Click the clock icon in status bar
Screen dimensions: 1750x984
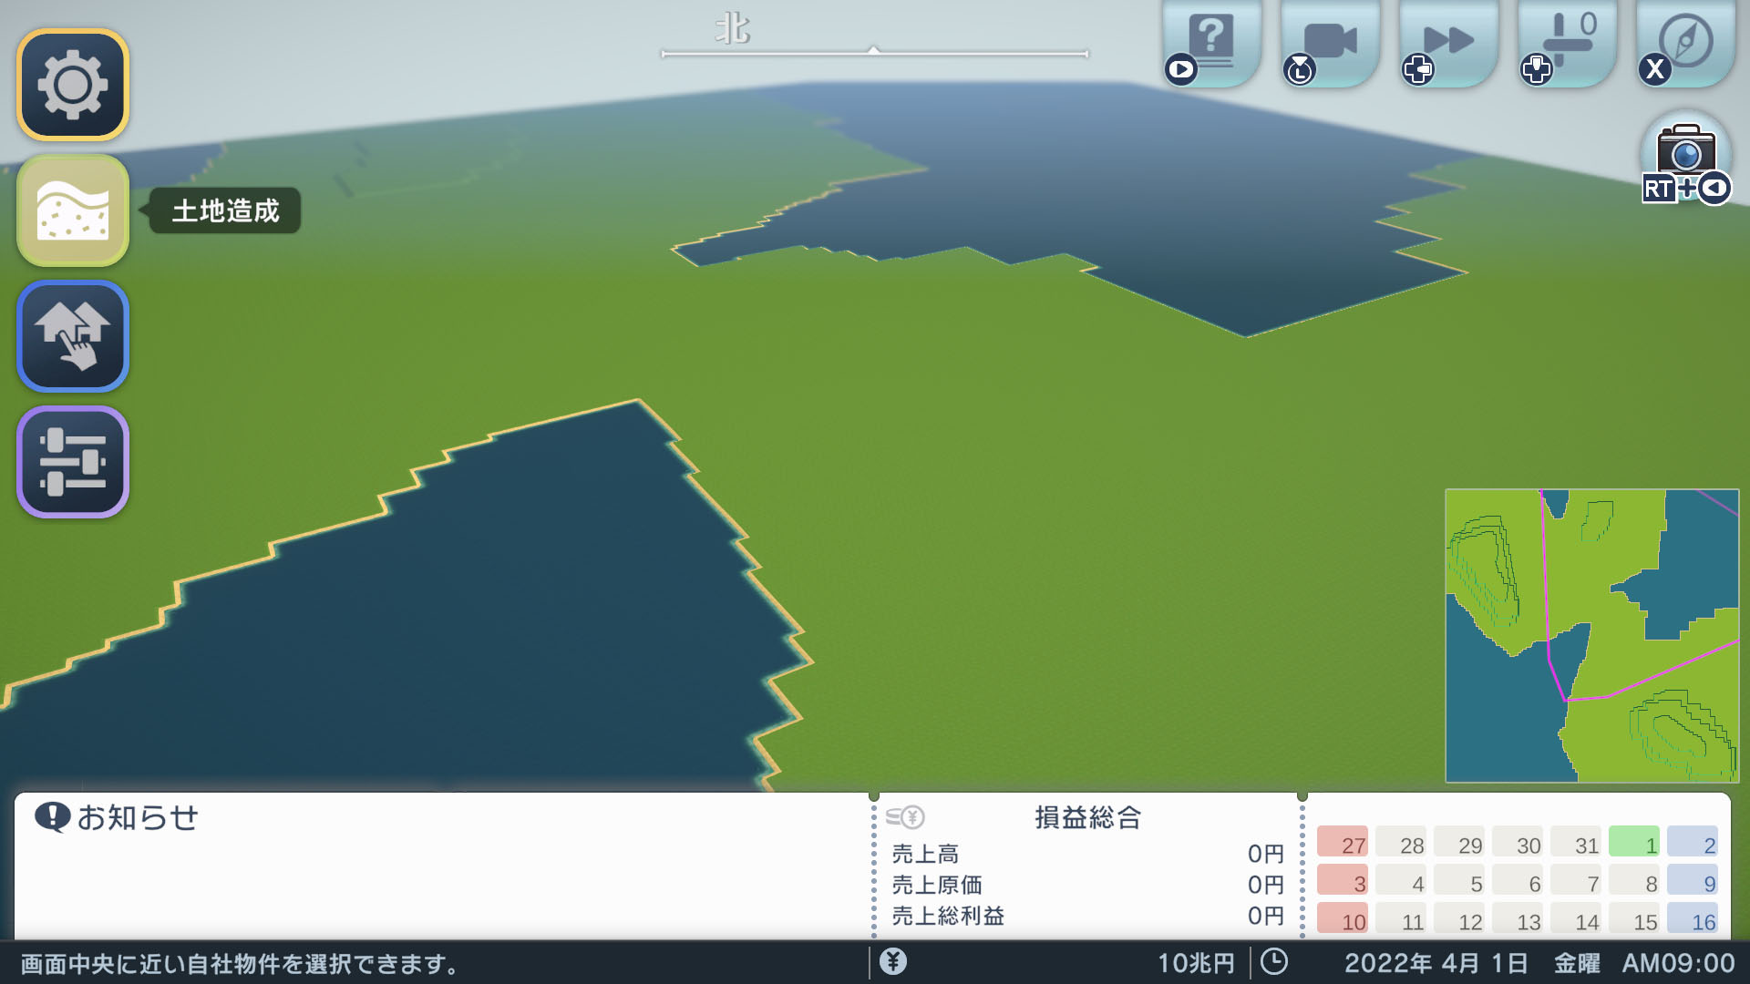point(1273,962)
